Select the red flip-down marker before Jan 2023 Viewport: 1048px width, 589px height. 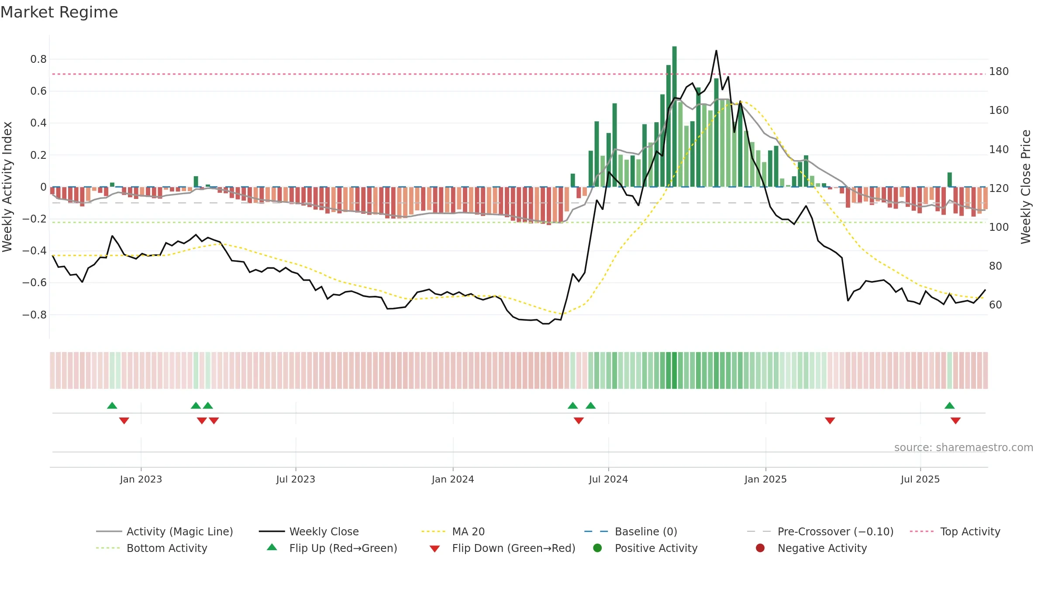coord(124,421)
